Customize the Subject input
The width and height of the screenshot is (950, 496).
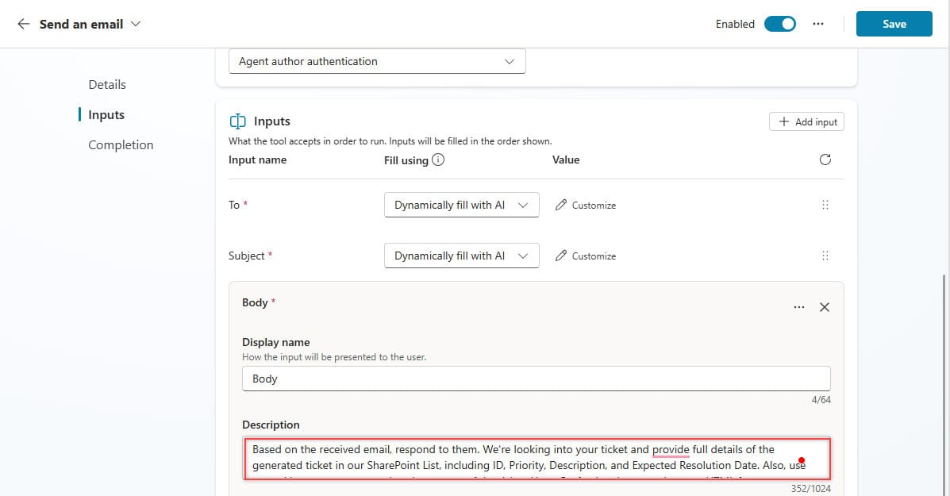tap(585, 256)
